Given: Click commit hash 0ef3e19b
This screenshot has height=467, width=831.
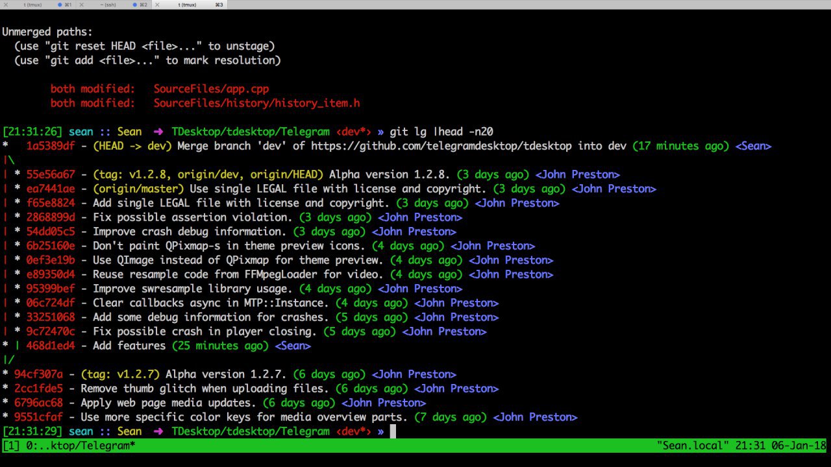Looking at the screenshot, I should 51,260.
